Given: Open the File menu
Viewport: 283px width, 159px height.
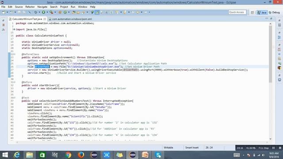Looking at the screenshot, I should [x=3, y=7].
